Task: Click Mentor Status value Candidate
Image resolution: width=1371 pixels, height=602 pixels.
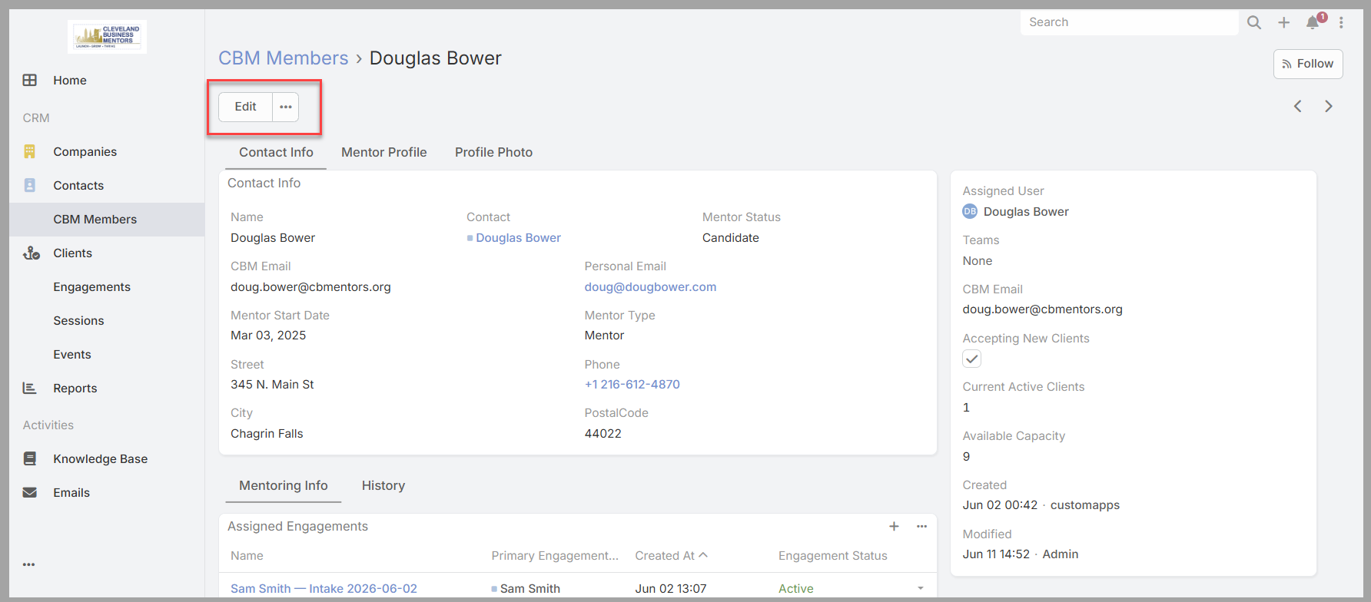Action: tap(731, 238)
